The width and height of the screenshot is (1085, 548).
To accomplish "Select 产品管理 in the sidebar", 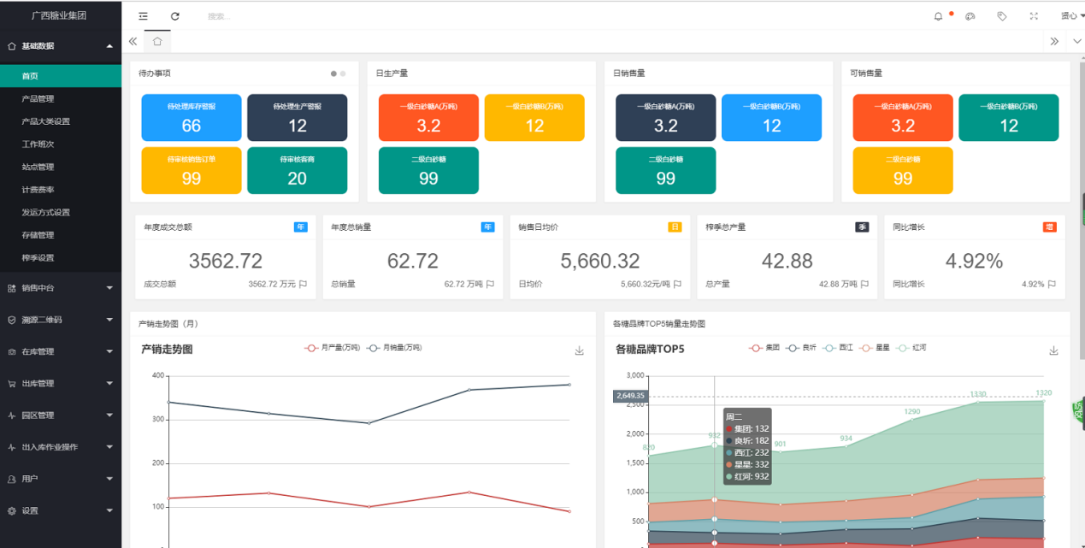I will pos(38,98).
